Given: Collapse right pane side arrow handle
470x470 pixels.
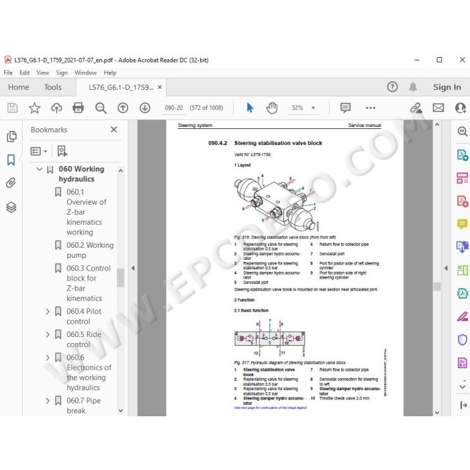Looking at the screenshot, I should (x=446, y=268).
